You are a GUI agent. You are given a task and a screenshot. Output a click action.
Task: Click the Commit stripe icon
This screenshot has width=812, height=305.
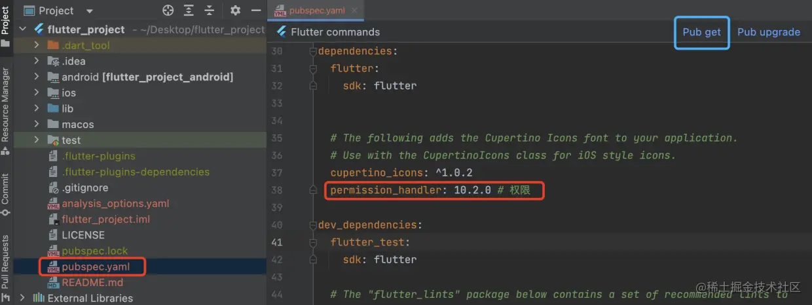coord(6,213)
